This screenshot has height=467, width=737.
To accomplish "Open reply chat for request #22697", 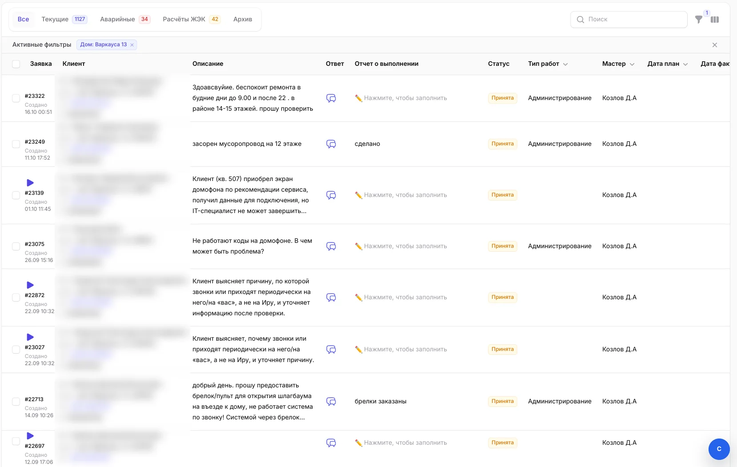I will [331, 443].
